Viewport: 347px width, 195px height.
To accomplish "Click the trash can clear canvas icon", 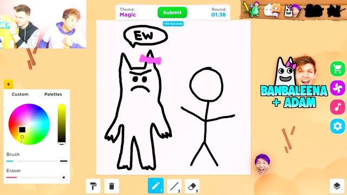I will coord(112,186).
